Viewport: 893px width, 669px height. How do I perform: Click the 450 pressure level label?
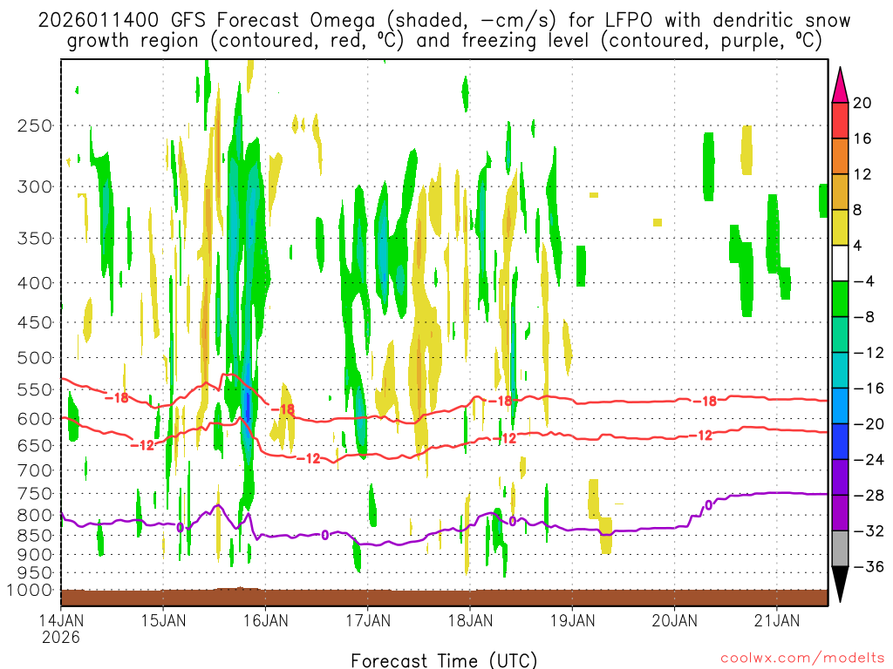pyautogui.click(x=35, y=322)
